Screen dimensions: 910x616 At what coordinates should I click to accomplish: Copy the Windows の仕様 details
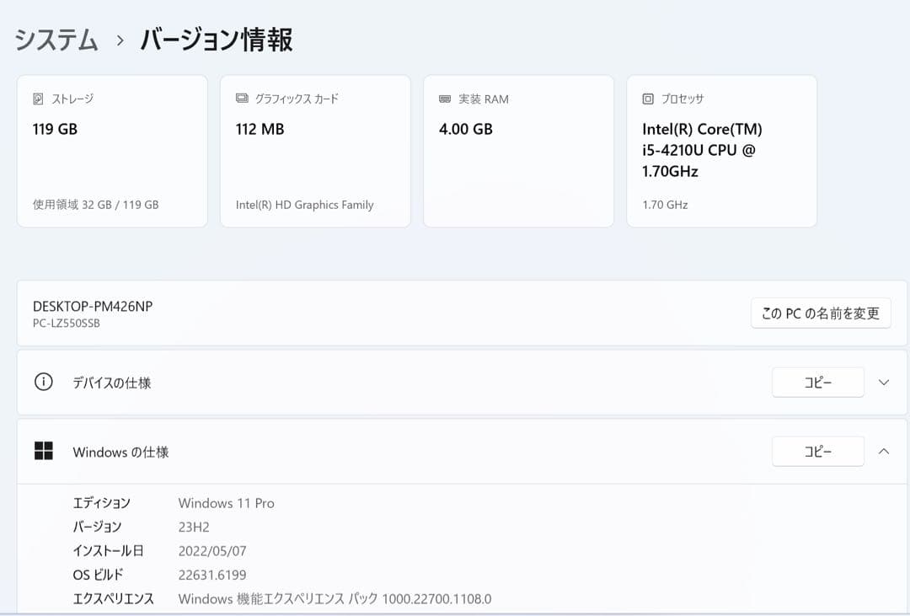coord(817,452)
